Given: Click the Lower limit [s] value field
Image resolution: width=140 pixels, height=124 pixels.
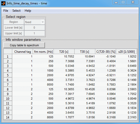Looking at the screenshot, I should (x=34, y=28).
